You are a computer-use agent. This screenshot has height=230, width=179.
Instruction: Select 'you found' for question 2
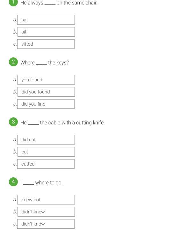(x=46, y=80)
